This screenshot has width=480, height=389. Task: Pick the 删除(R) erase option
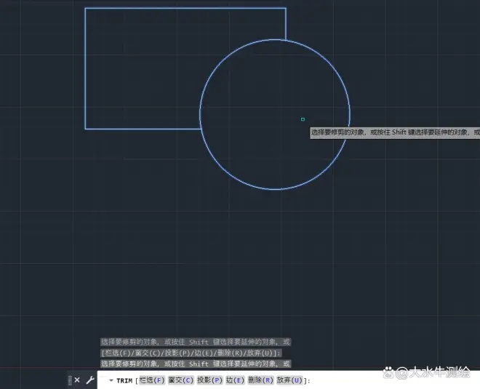[260, 380]
